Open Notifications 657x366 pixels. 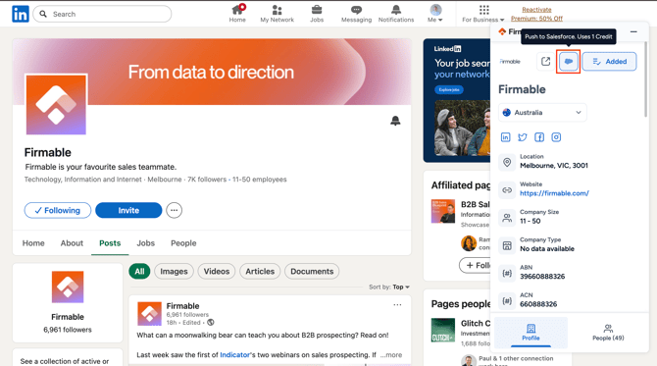[396, 14]
